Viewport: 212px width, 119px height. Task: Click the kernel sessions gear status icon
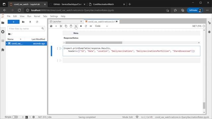click(x=33, y=117)
